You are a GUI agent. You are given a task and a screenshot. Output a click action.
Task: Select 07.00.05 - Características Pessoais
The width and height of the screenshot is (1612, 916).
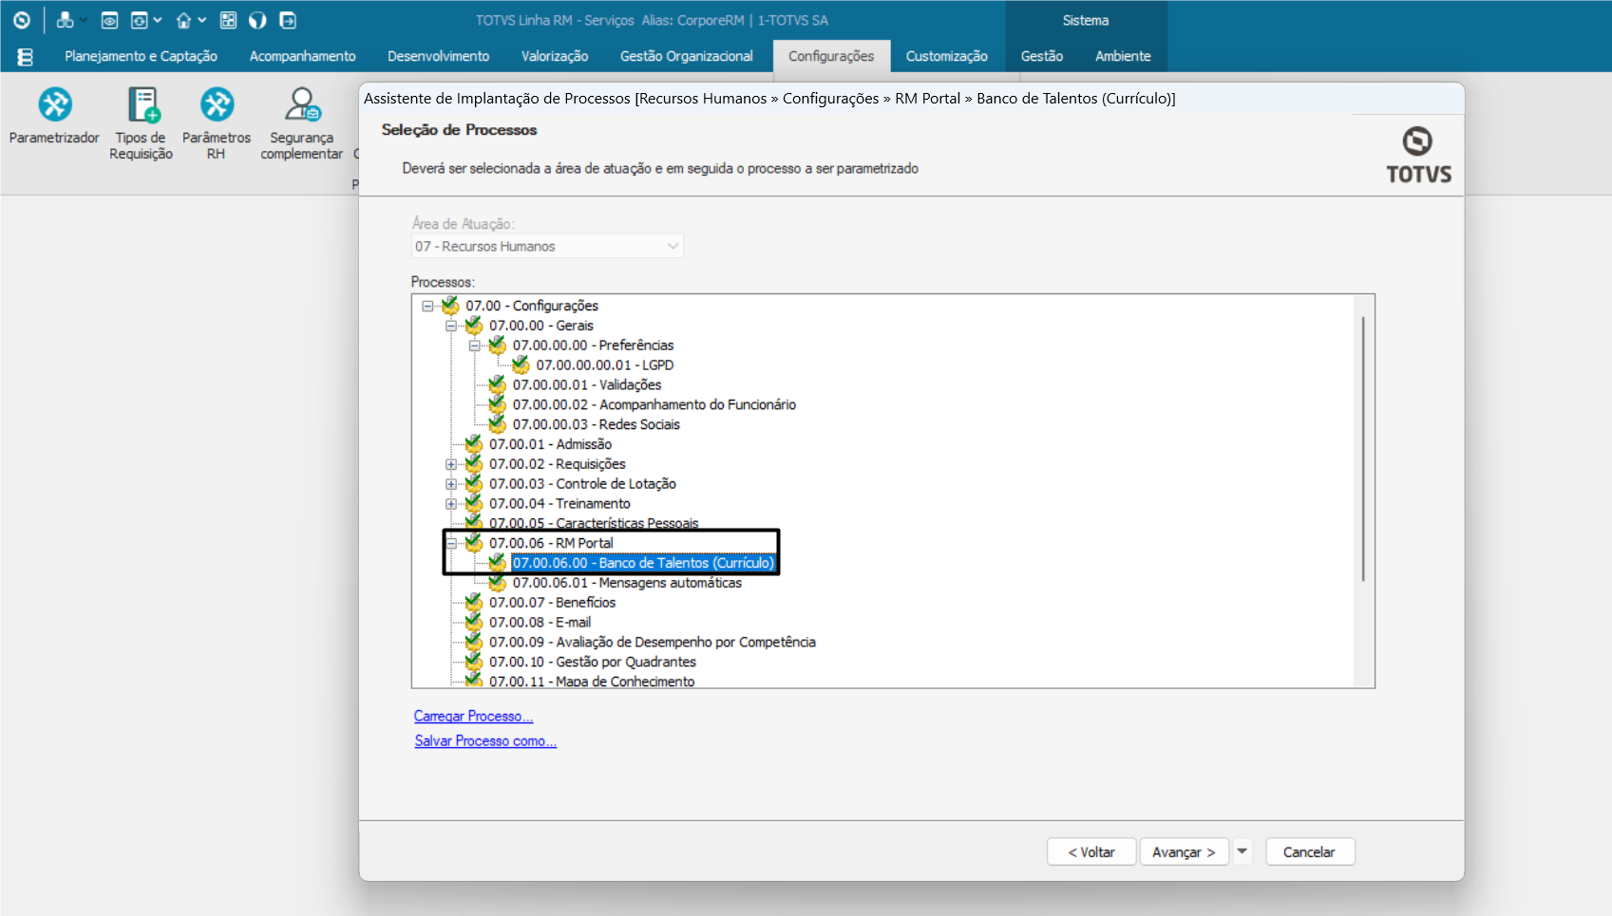coord(594,523)
